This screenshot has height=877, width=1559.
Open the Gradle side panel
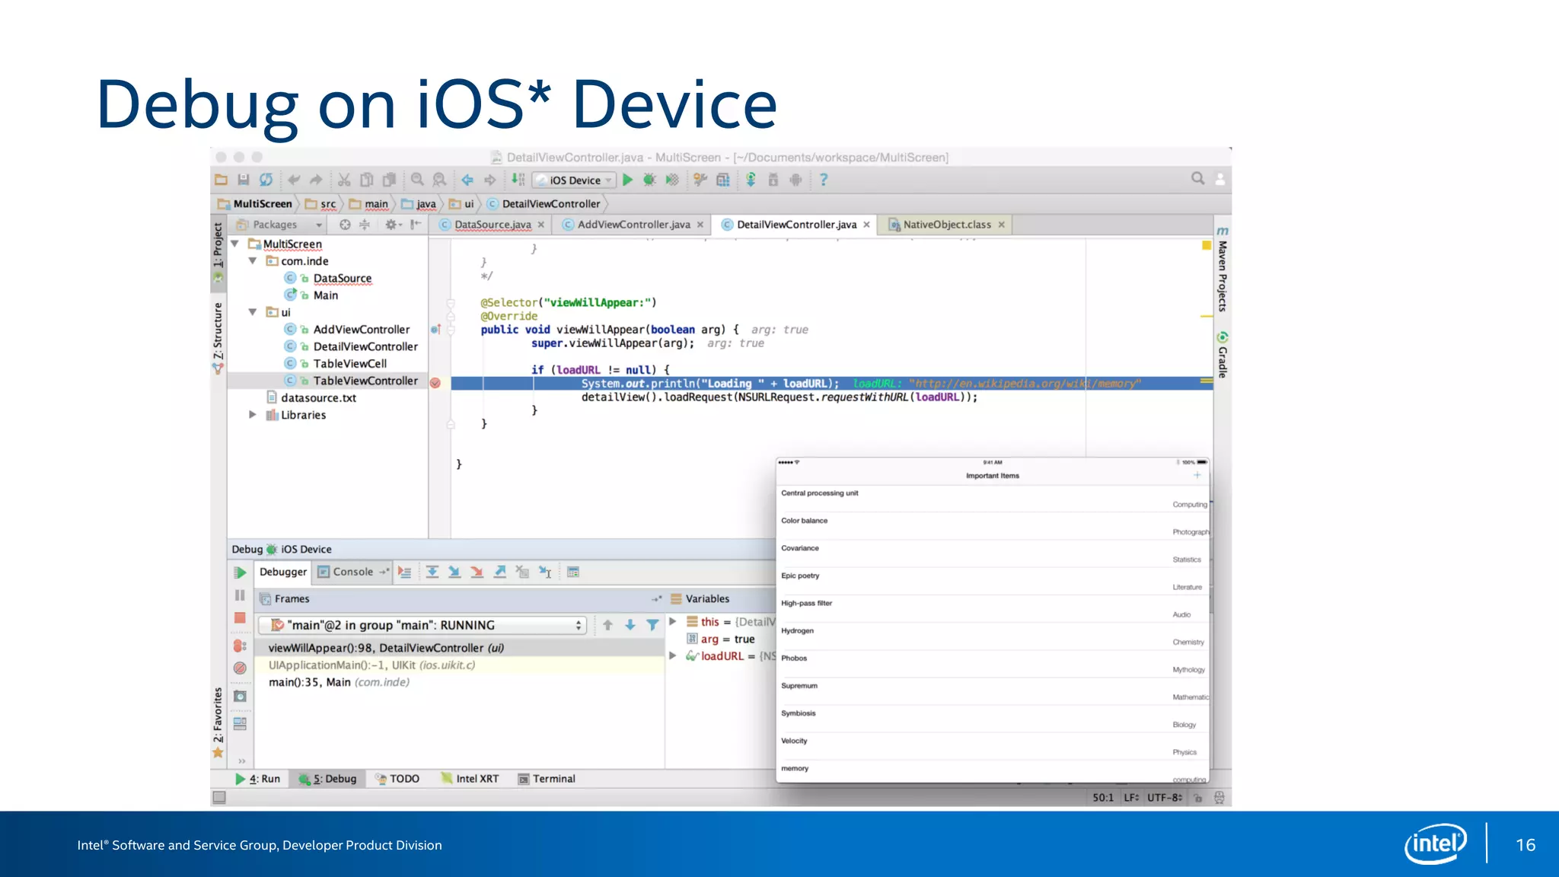click(x=1223, y=355)
